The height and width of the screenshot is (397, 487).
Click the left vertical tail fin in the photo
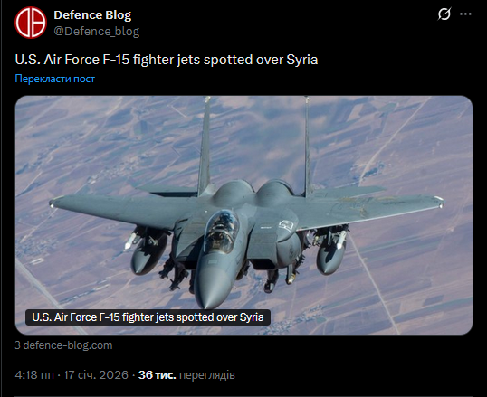[x=205, y=146]
